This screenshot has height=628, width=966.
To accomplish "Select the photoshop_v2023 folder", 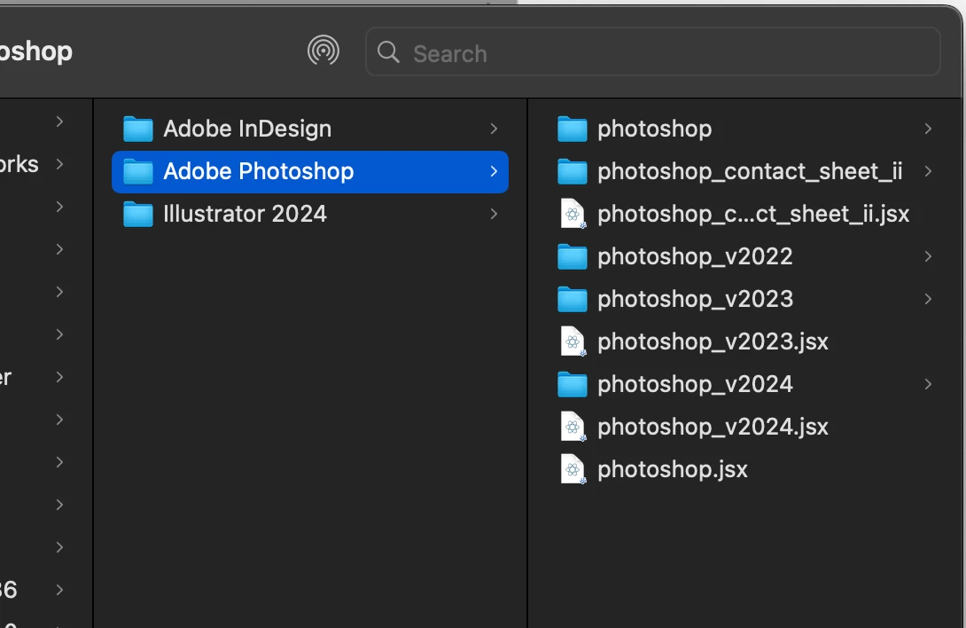I will tap(695, 299).
